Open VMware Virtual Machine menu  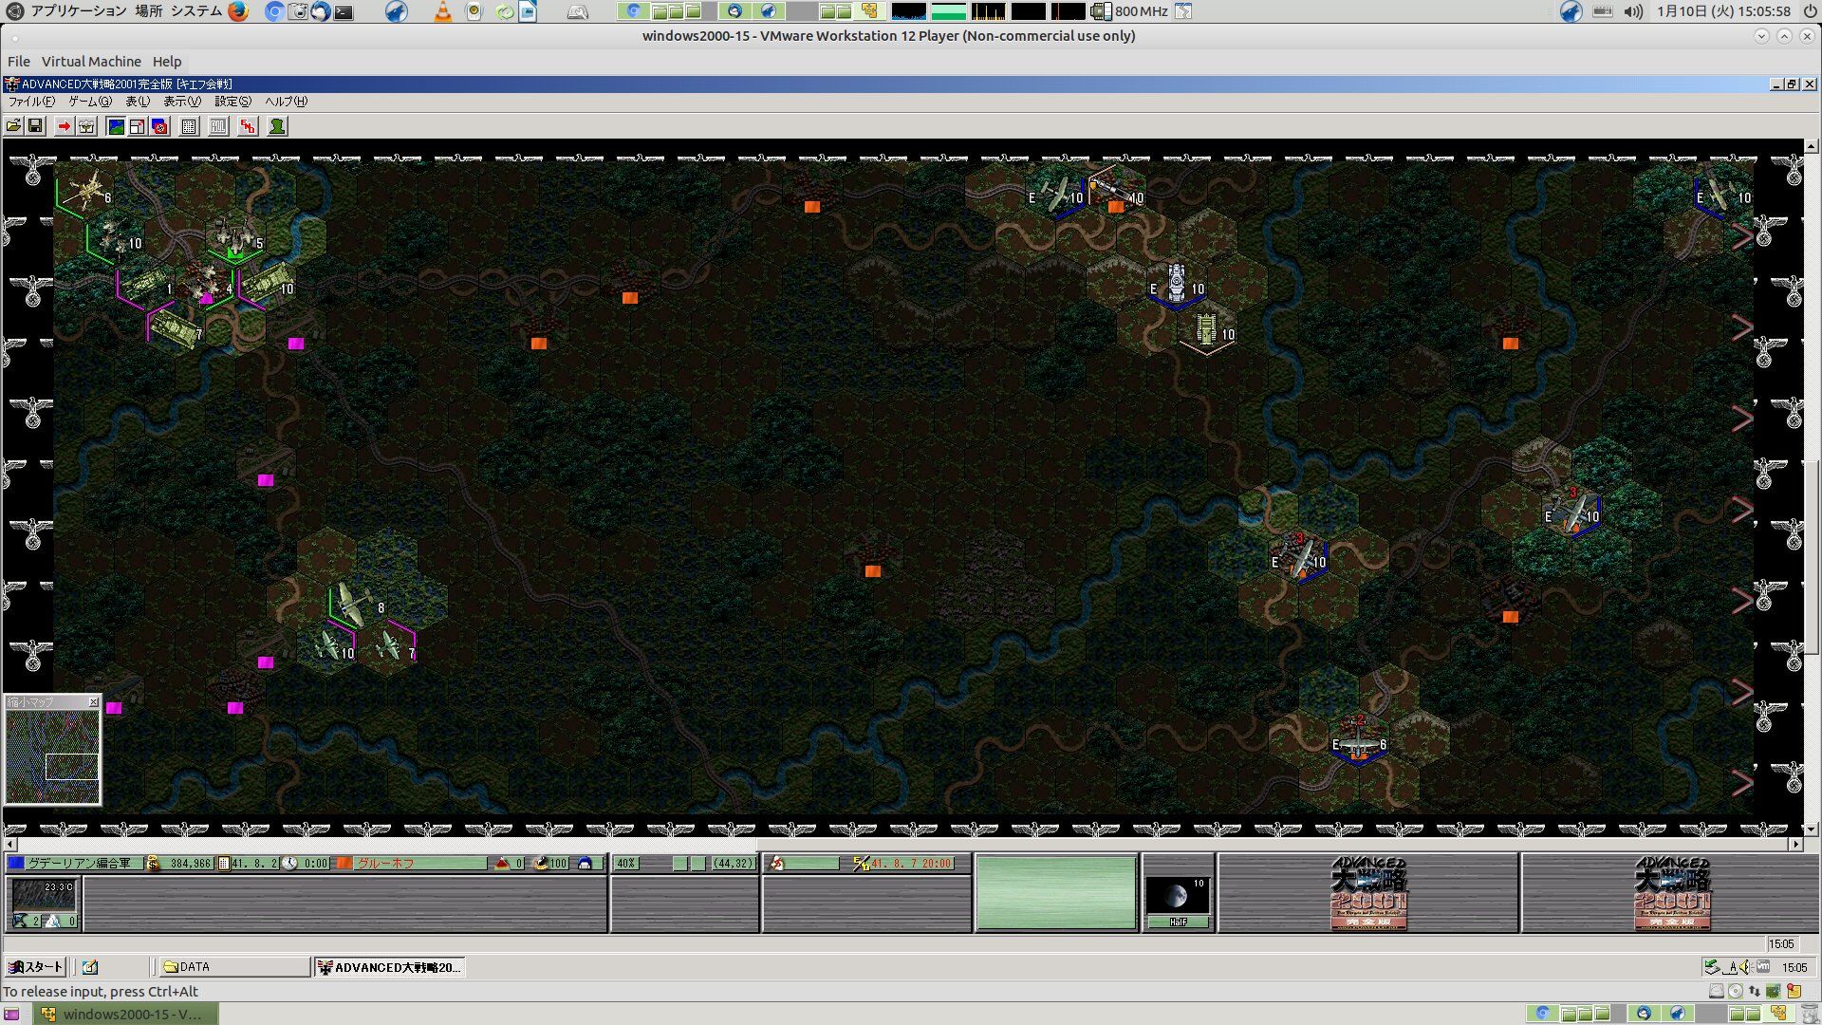[91, 62]
